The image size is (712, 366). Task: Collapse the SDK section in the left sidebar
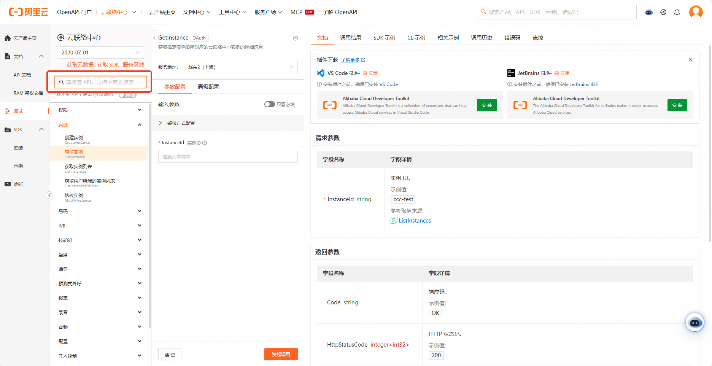41,129
